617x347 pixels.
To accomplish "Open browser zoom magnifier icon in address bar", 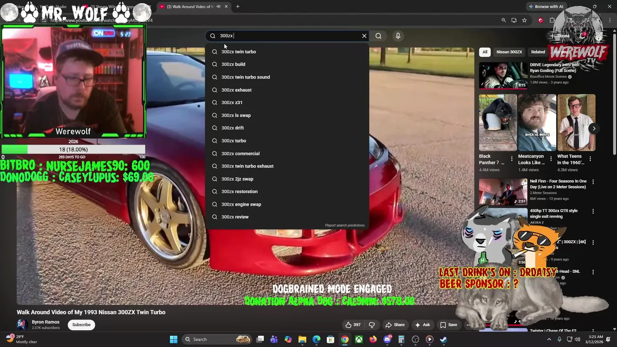I will coord(504,20).
